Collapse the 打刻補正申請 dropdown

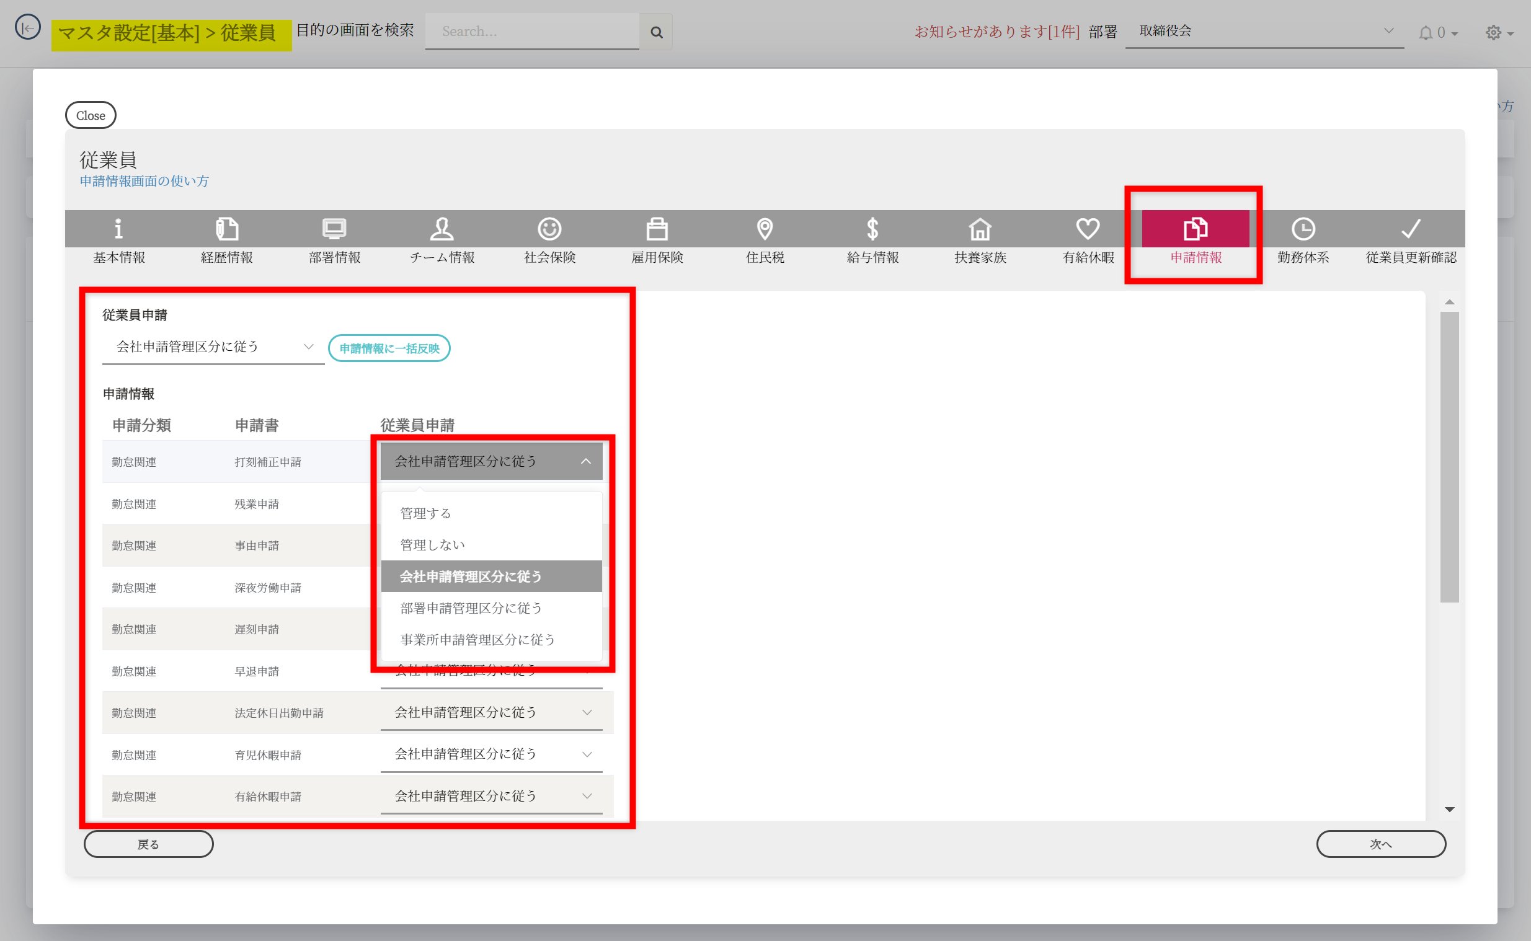point(491,461)
